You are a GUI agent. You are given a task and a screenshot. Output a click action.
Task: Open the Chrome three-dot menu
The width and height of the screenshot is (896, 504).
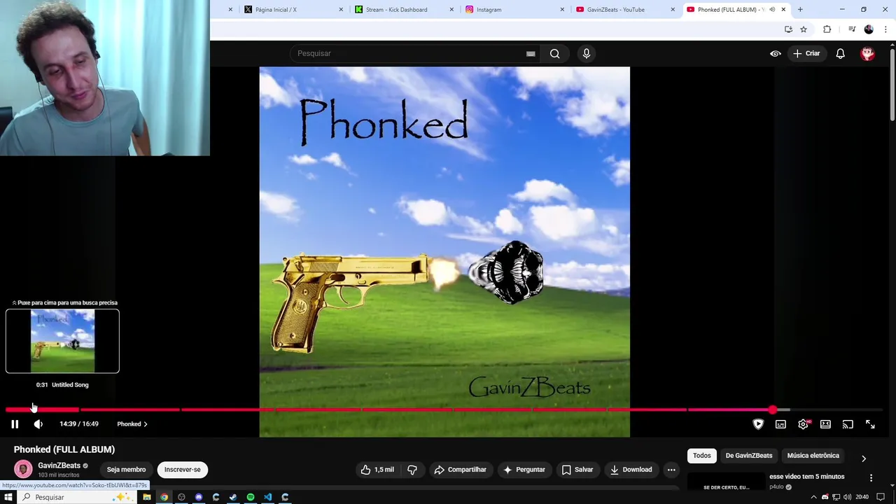[885, 29]
